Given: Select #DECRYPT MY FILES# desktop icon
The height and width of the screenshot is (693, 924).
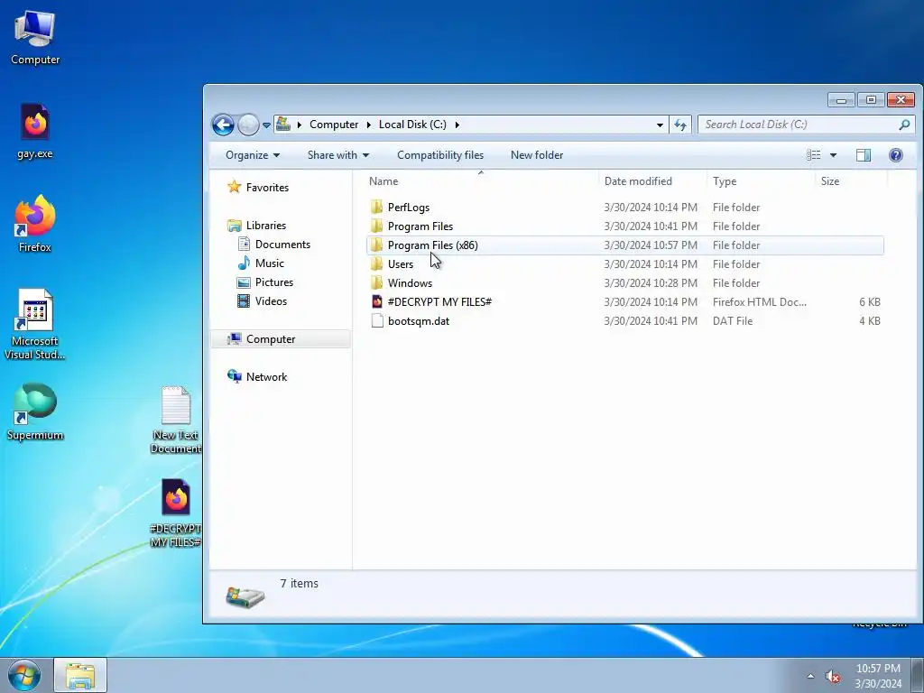Looking at the screenshot, I should coord(176,513).
